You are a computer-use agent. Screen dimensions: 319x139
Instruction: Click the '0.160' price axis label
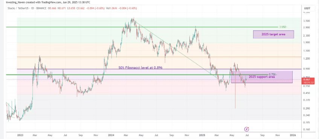307,130
